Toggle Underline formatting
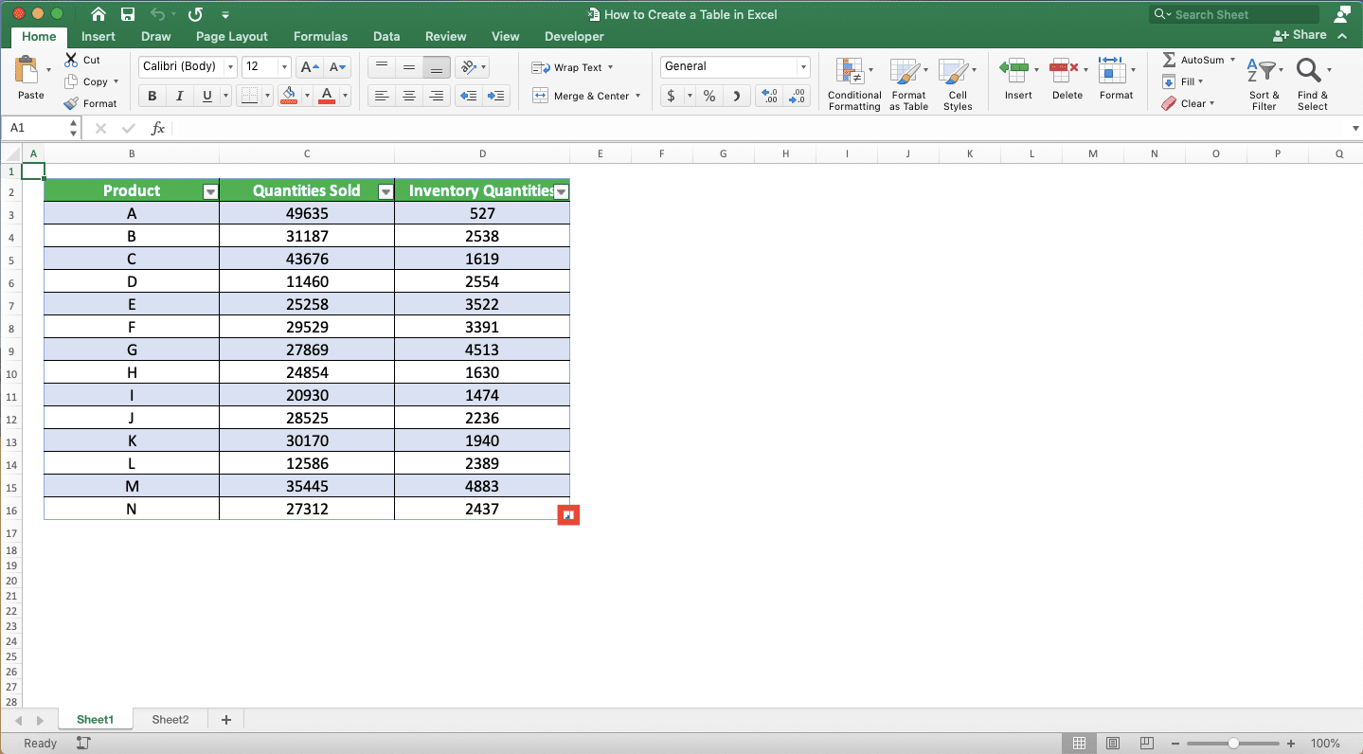Screen dimensions: 1363x754 (206, 96)
